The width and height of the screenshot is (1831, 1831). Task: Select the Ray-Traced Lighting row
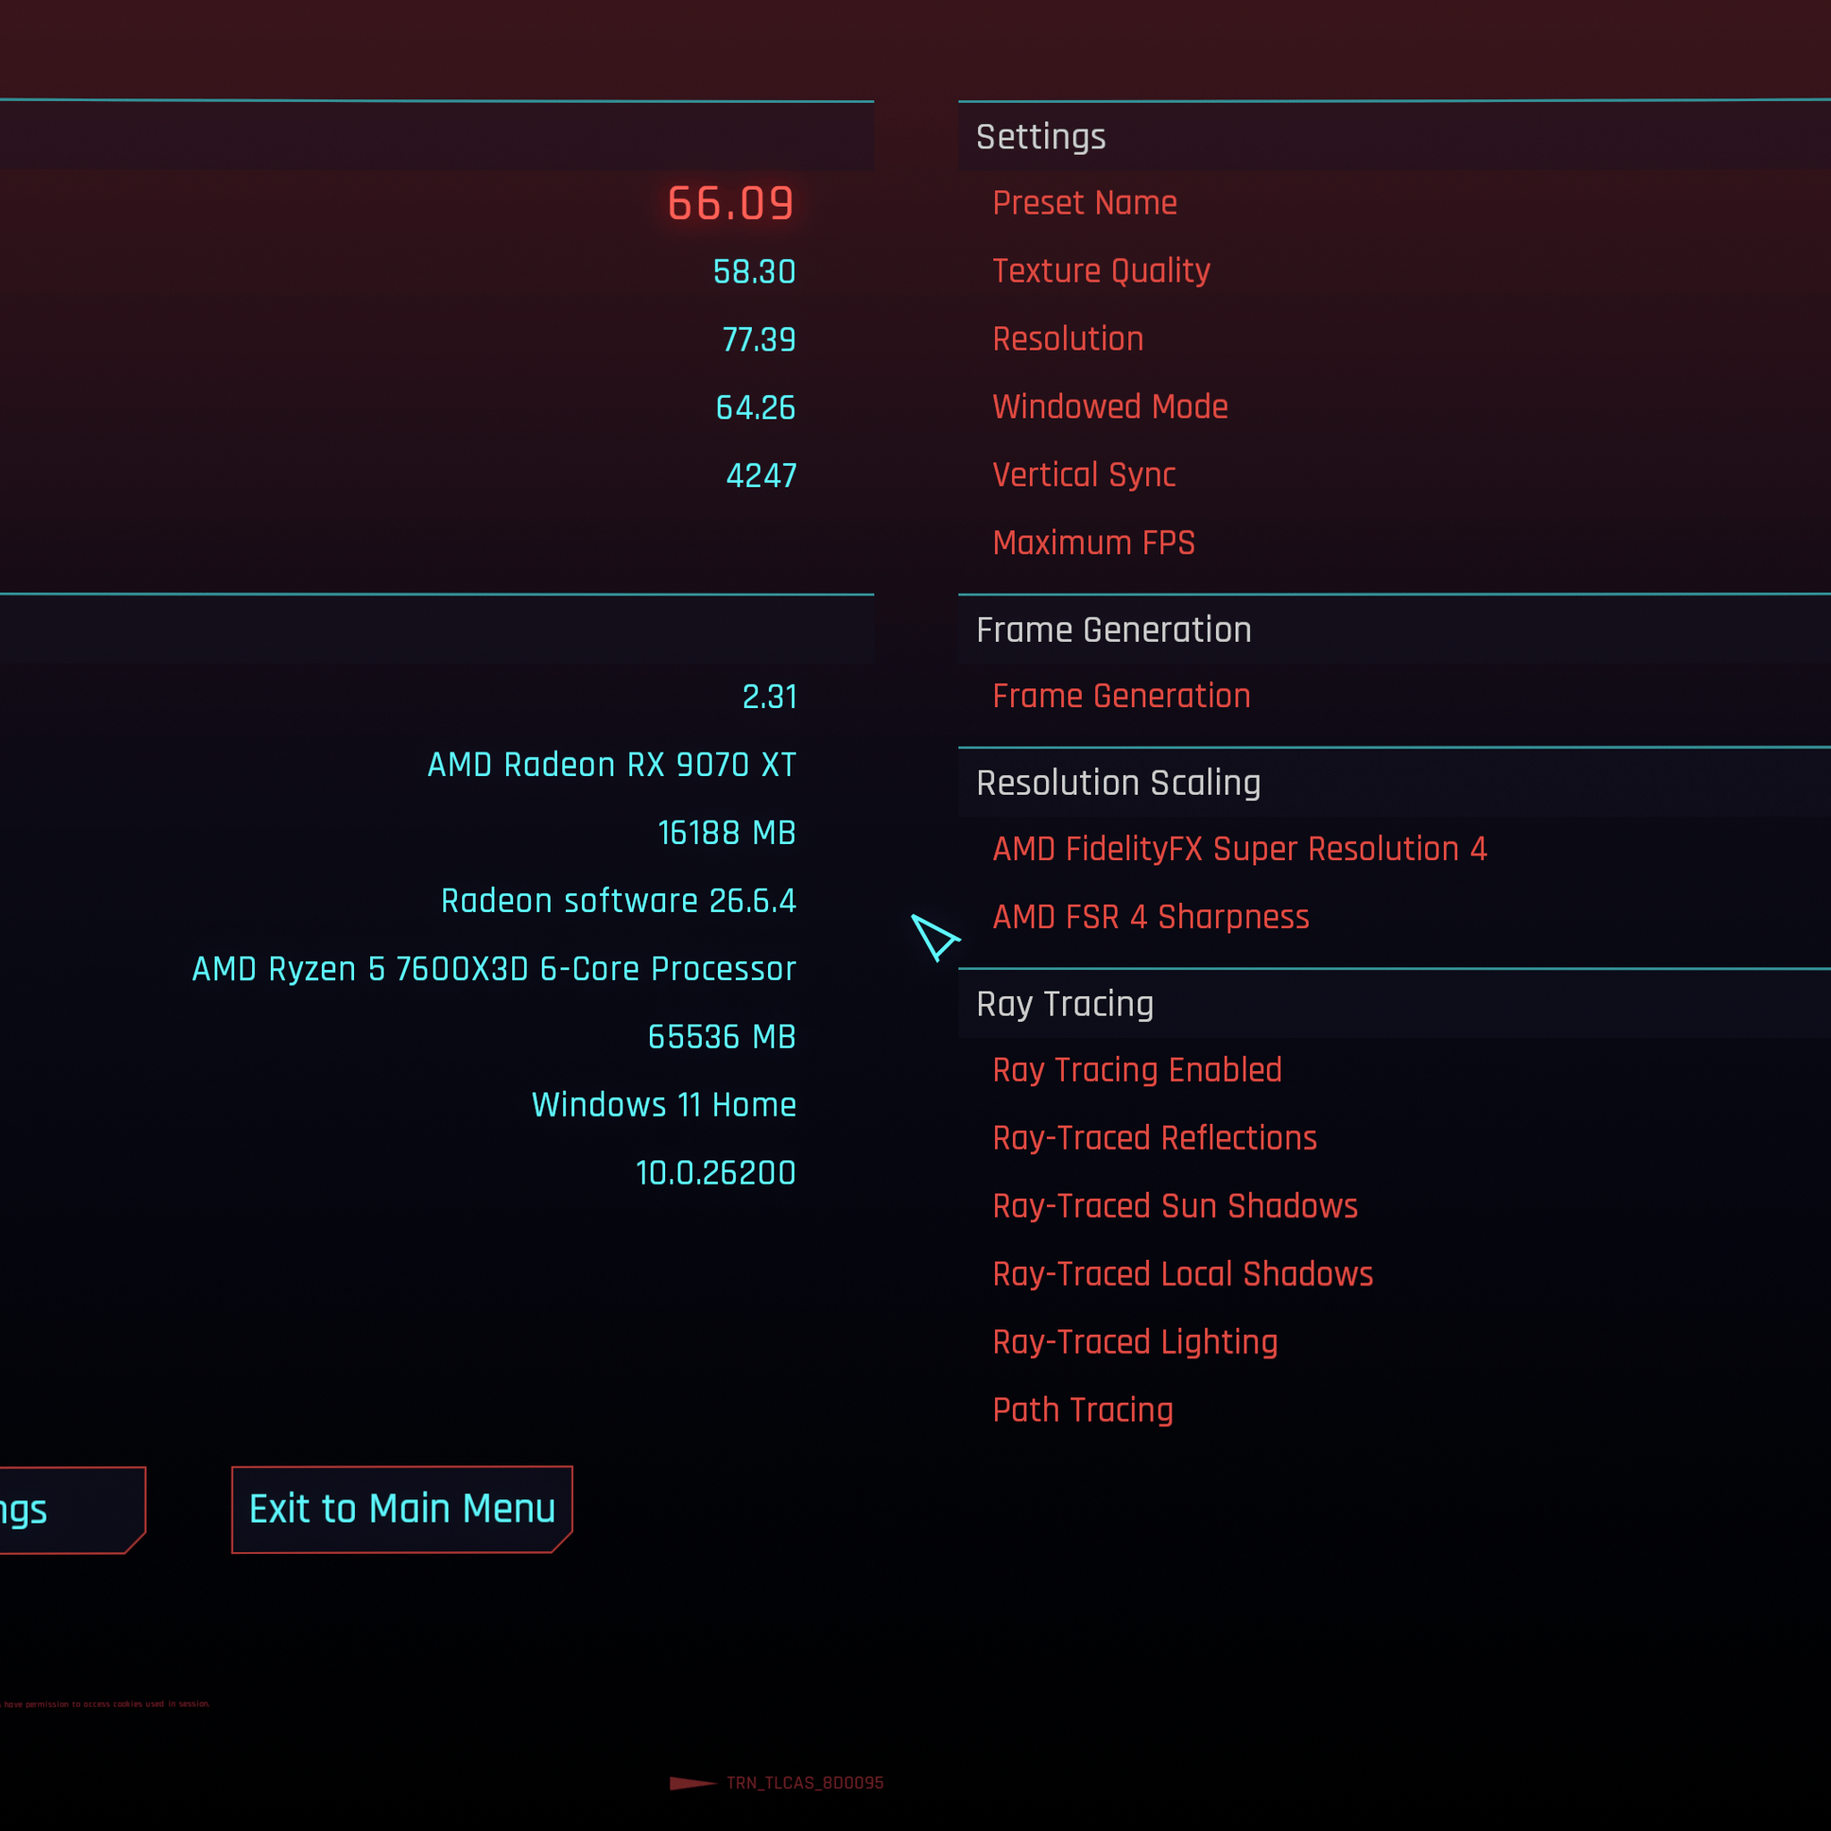coord(1394,1343)
